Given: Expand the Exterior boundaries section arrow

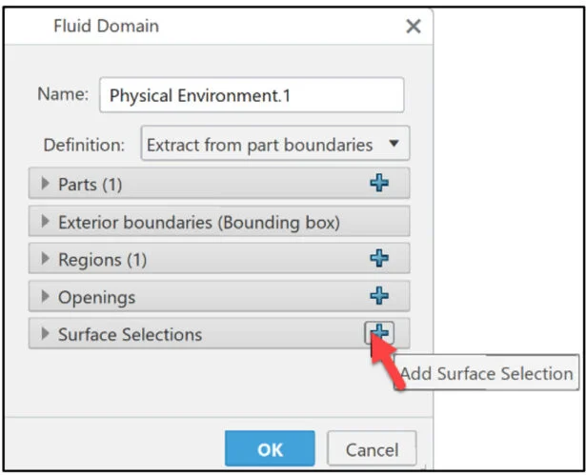Looking at the screenshot, I should (45, 222).
